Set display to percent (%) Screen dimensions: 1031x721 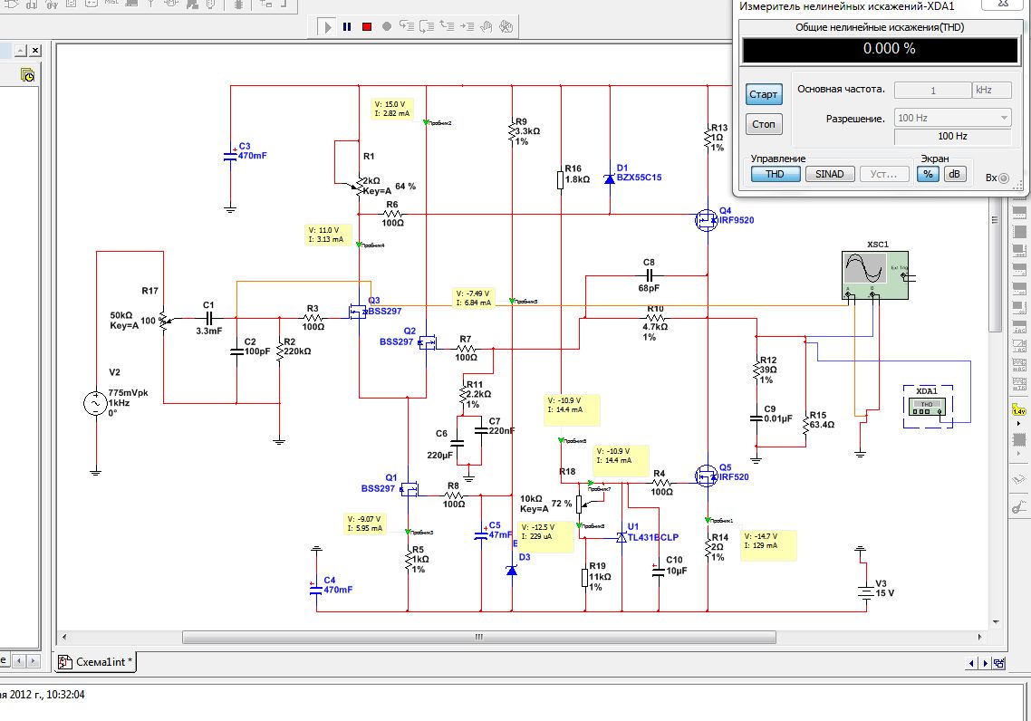click(928, 174)
